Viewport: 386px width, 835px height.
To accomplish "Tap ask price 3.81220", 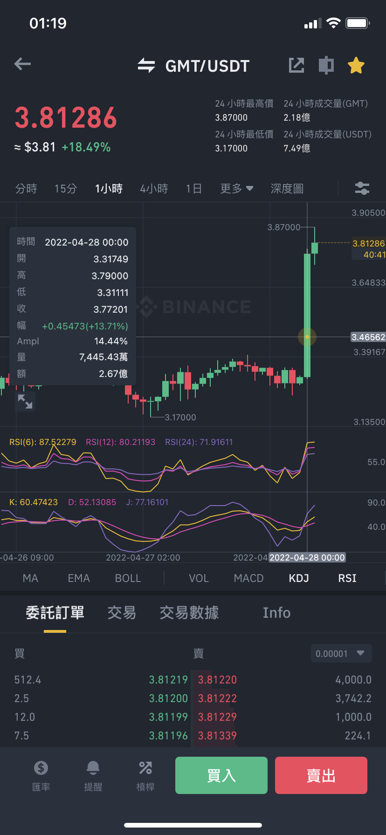I will pos(218,680).
